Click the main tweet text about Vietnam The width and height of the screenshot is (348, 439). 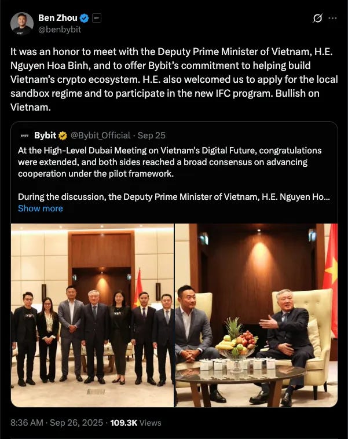pyautogui.click(x=174, y=79)
